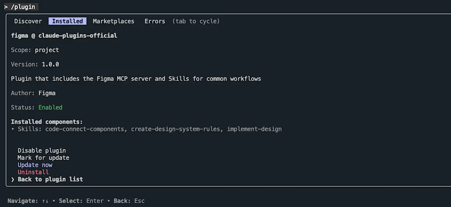Select the Installed tab
This screenshot has height=207, width=451.
coord(67,21)
